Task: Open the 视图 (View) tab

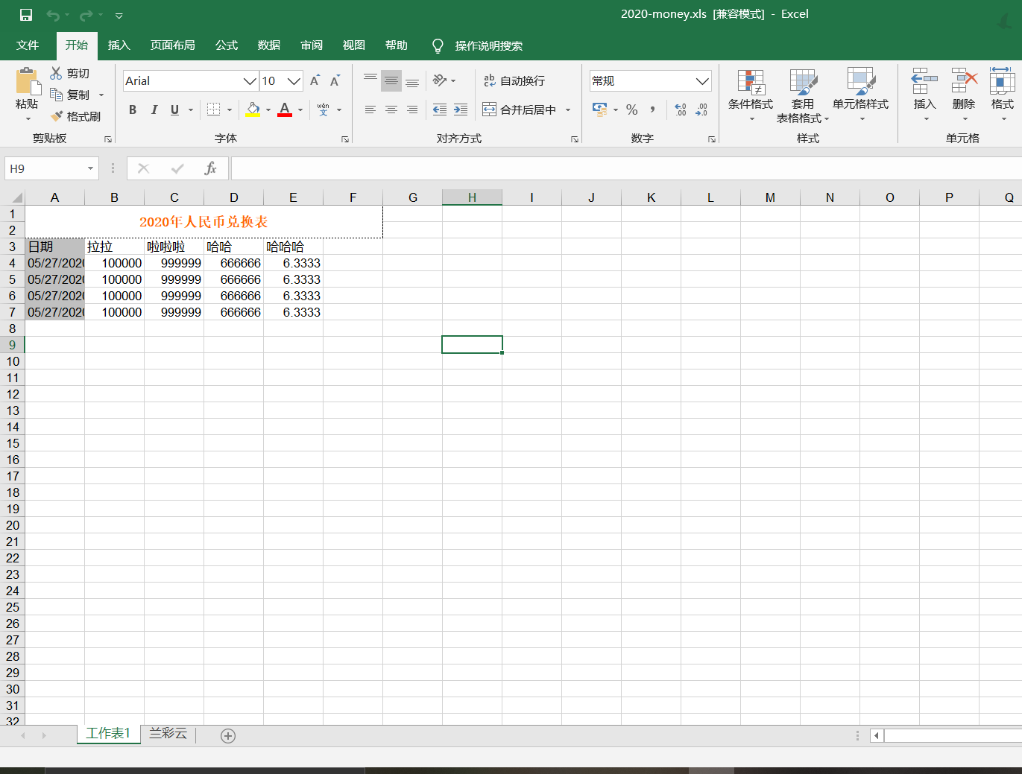Action: (x=354, y=45)
